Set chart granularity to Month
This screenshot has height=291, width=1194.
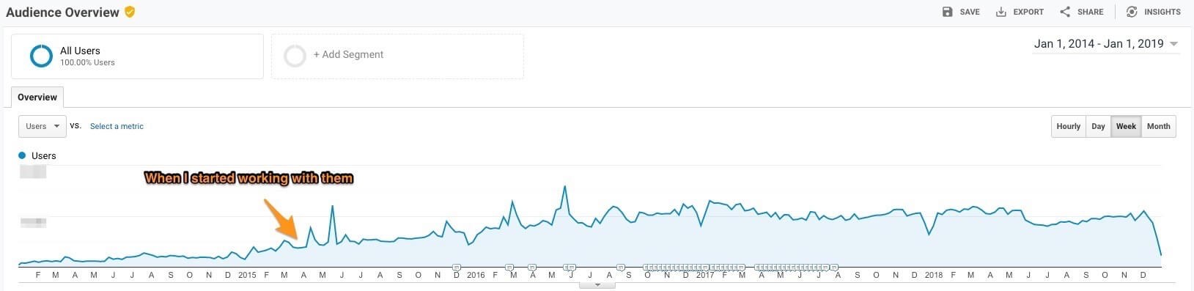(1158, 126)
